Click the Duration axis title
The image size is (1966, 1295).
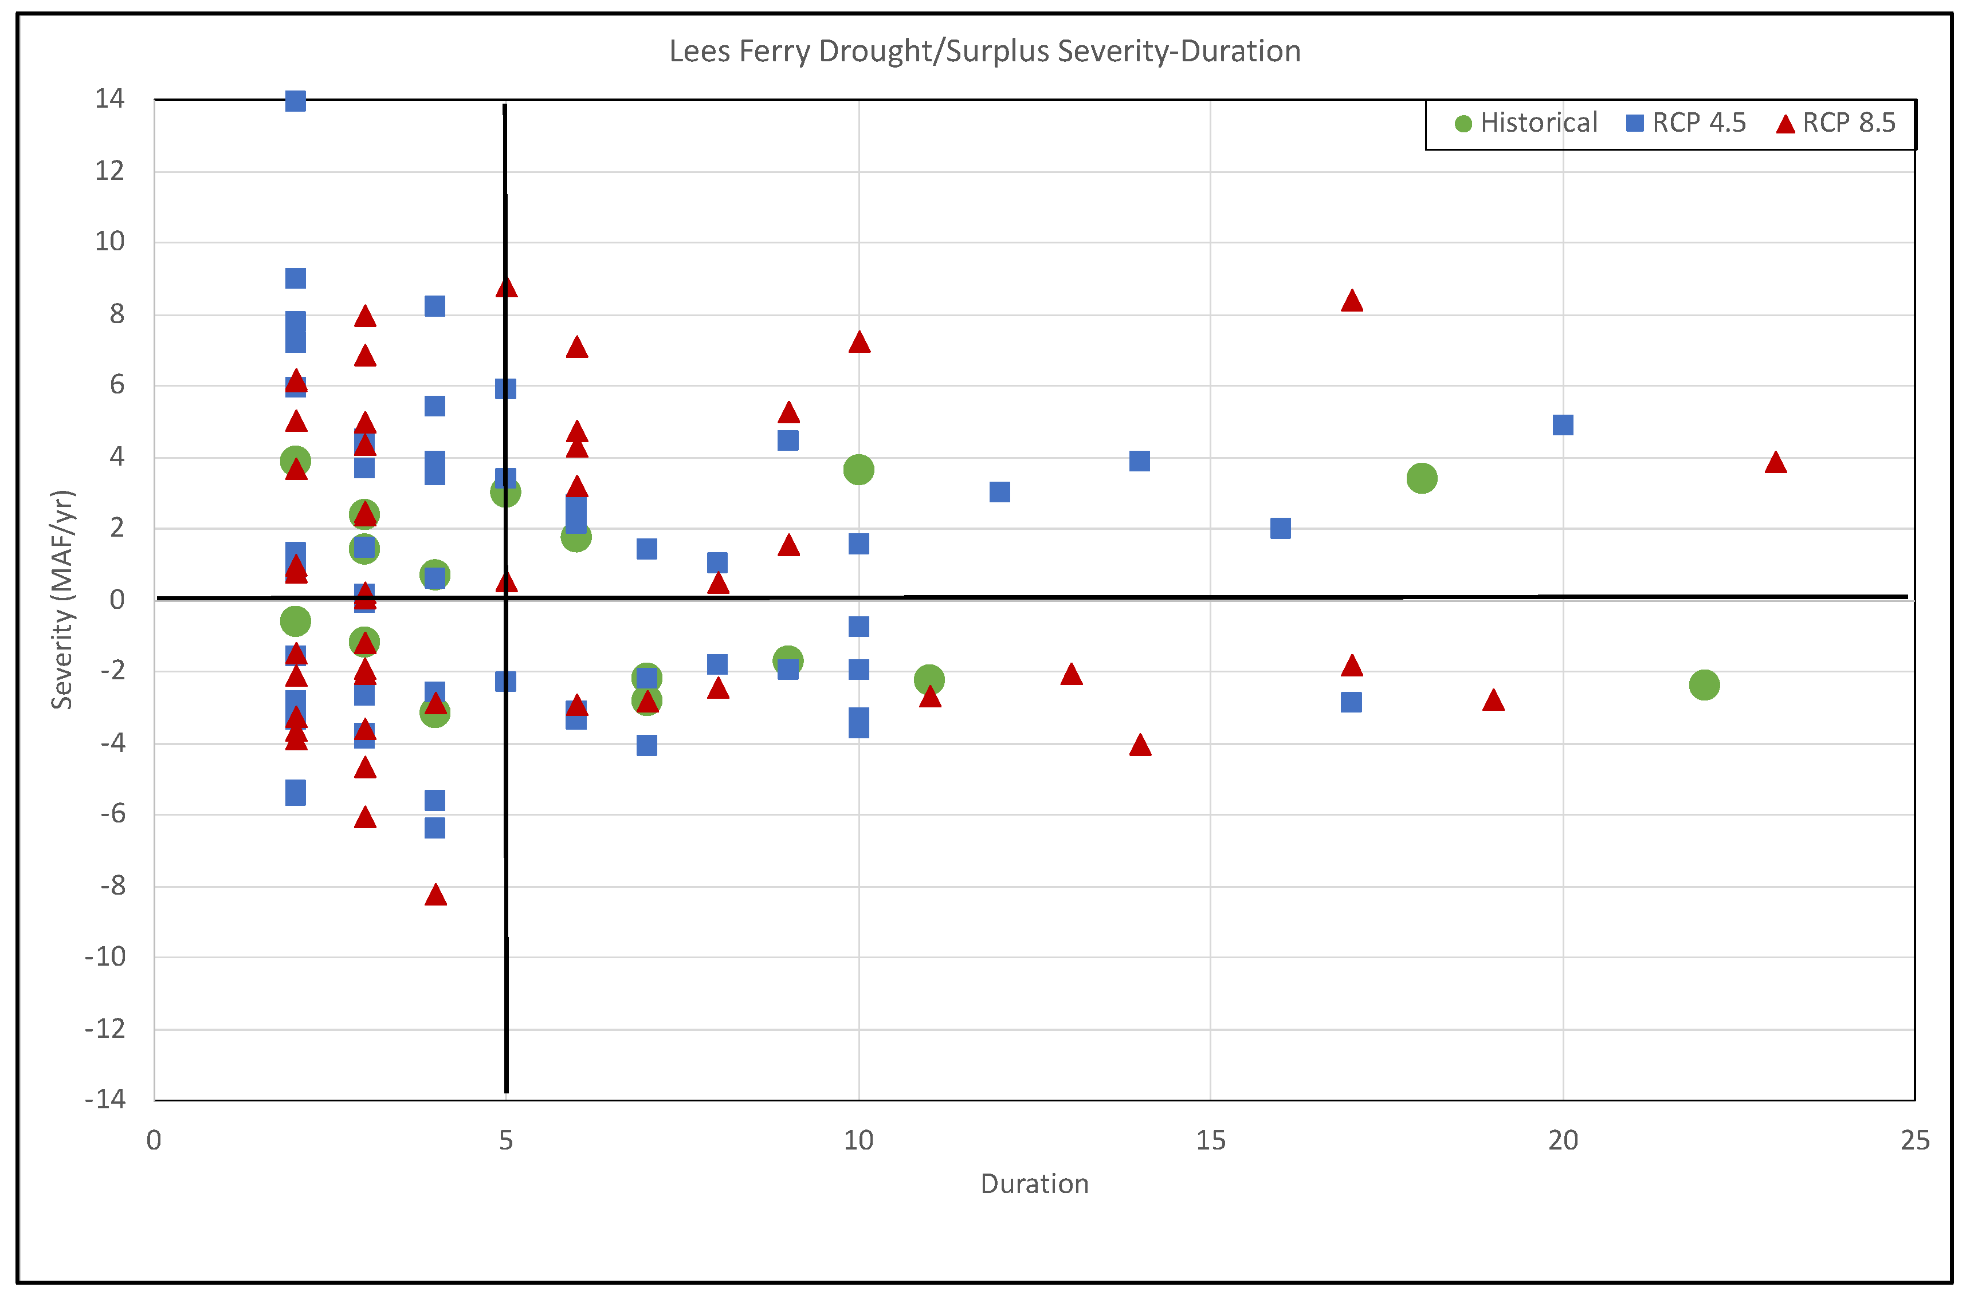[1034, 1183]
